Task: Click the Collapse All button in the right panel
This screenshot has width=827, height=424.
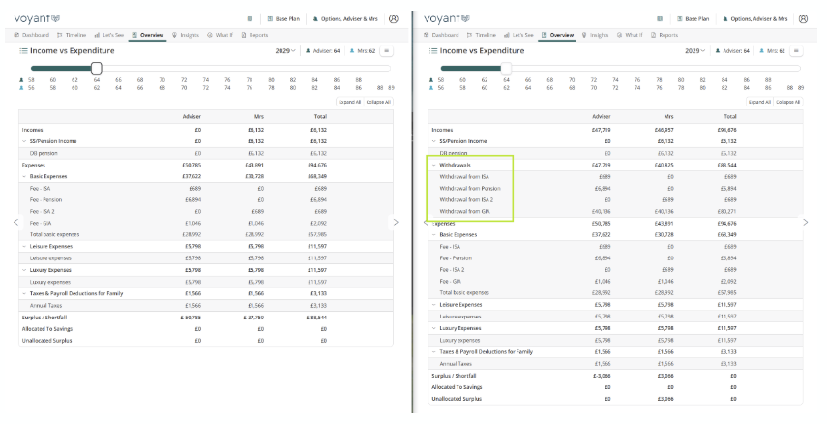Action: 786,101
